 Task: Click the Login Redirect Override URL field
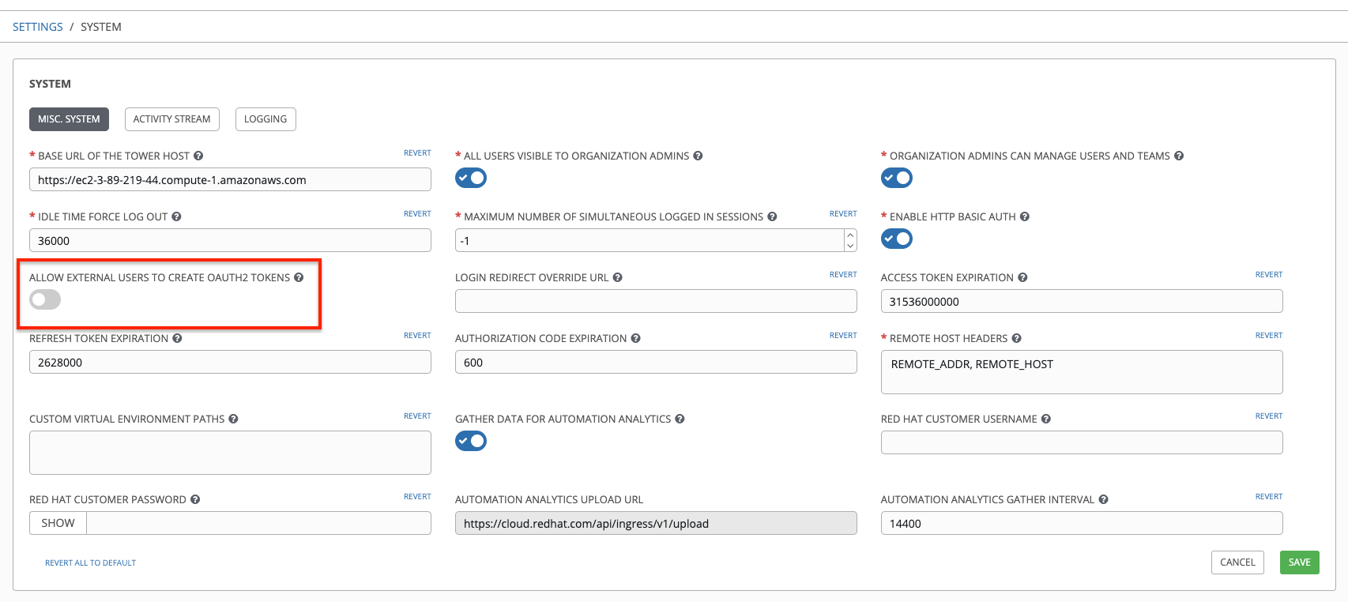pyautogui.click(x=656, y=301)
